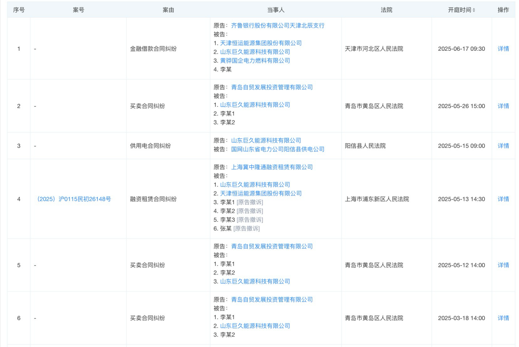Image resolution: width=519 pixels, height=347 pixels.
Task: Open plaintiff 青岛自贸发展投资管理有限公司 in row 6
Action: [x=272, y=300]
